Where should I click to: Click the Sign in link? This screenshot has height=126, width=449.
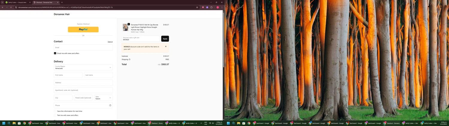coord(110,42)
